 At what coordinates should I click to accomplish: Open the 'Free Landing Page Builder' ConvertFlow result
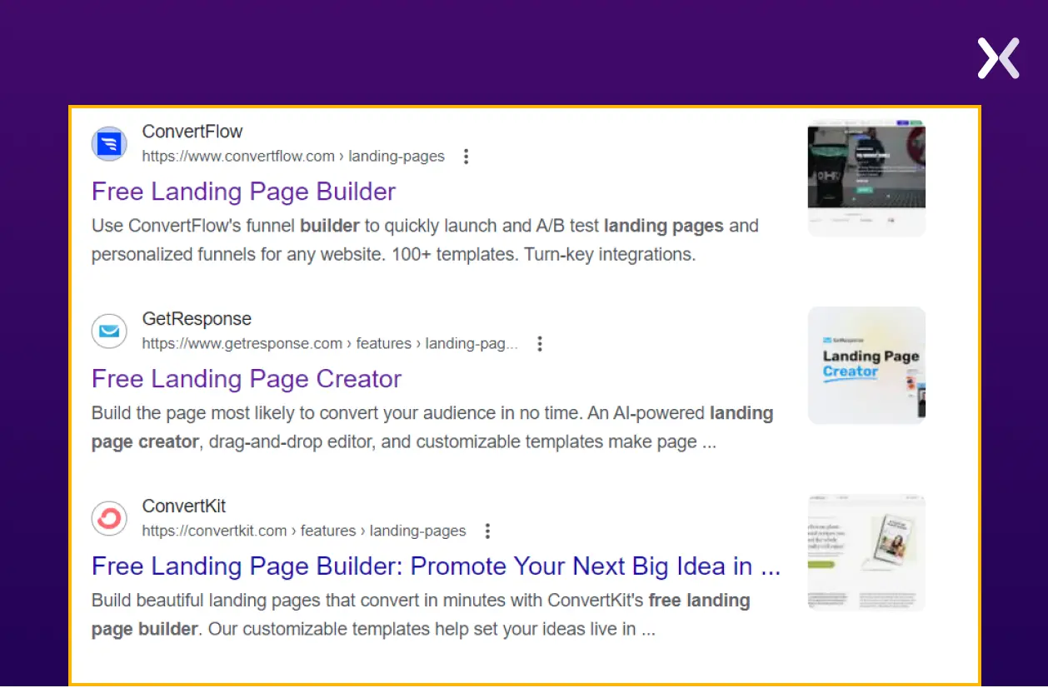coord(243,192)
